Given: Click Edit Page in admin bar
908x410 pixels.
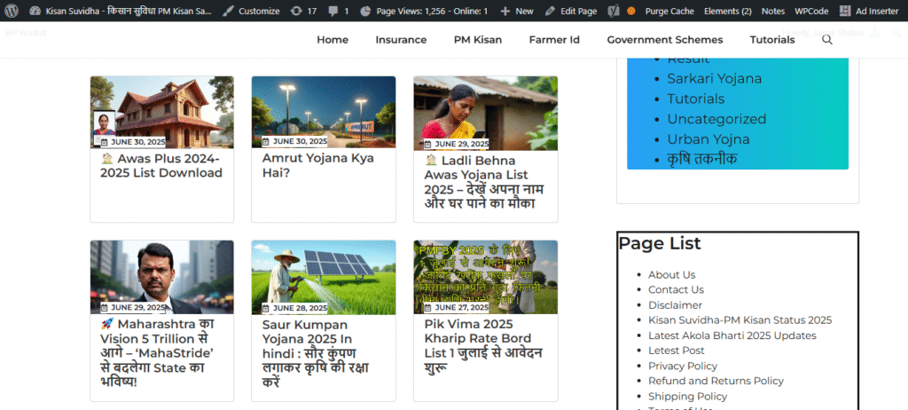Looking at the screenshot, I should coord(571,11).
